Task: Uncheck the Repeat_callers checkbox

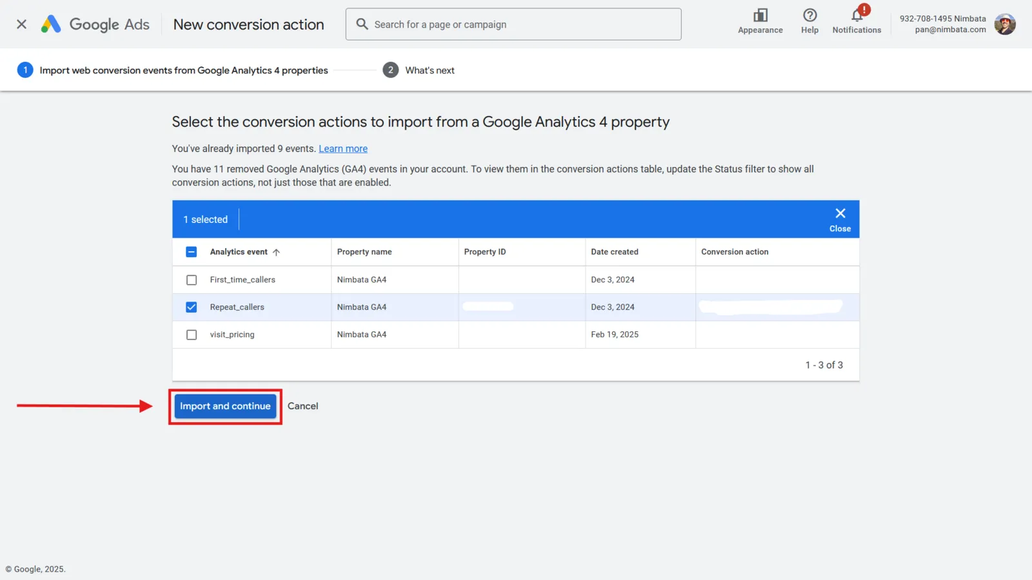Action: point(192,307)
